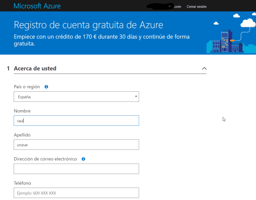Viewport: 256px width, 200px height.
Task: Click the Microsoft Azure logo
Action: tap(37, 6)
